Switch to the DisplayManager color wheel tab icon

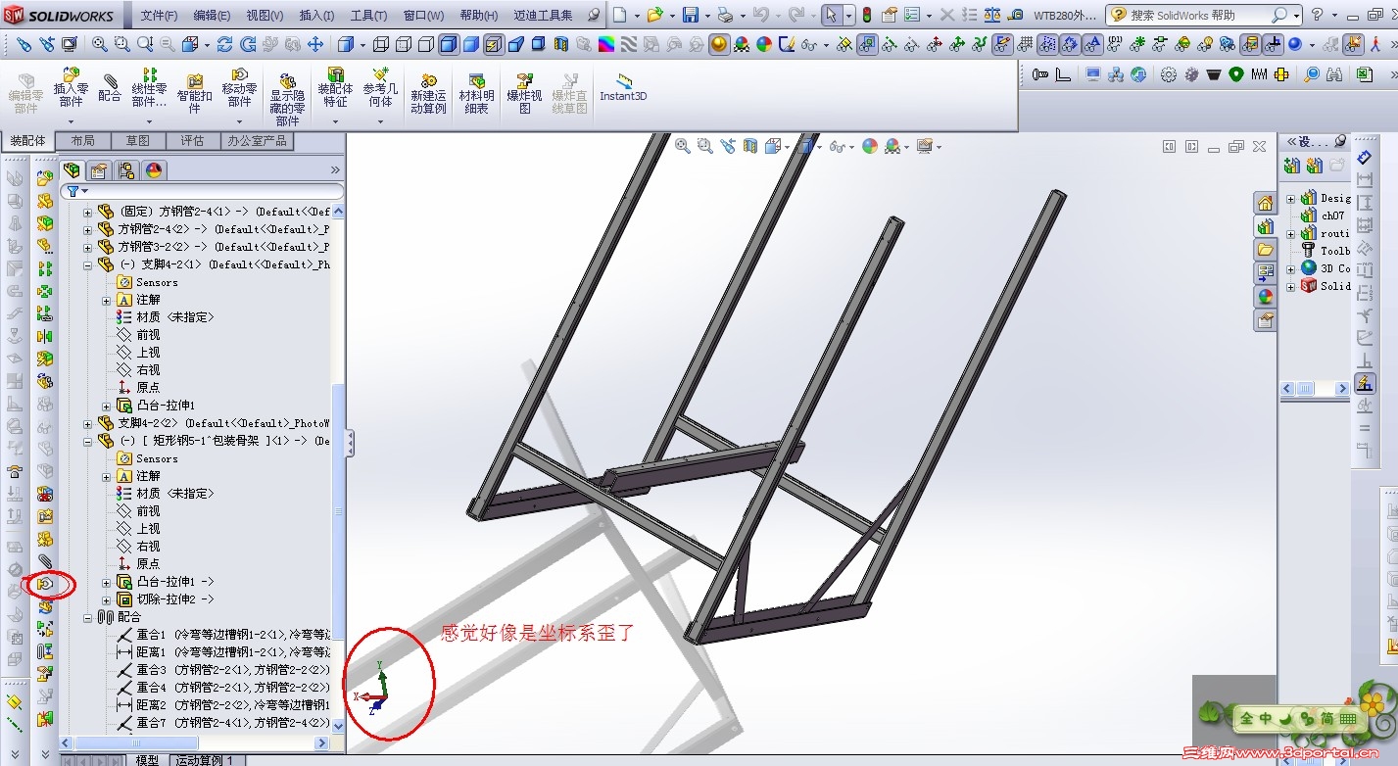[154, 170]
